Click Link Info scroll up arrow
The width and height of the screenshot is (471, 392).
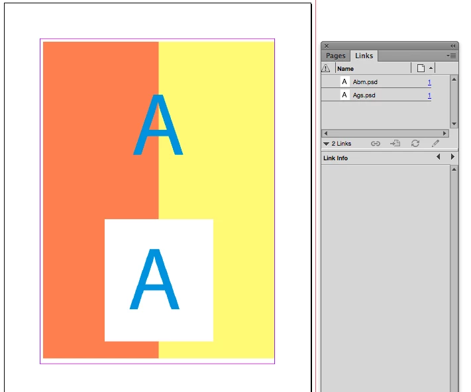pyautogui.click(x=454, y=170)
